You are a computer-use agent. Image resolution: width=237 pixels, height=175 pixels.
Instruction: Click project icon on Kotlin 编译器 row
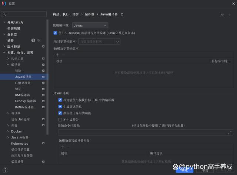click(43, 107)
